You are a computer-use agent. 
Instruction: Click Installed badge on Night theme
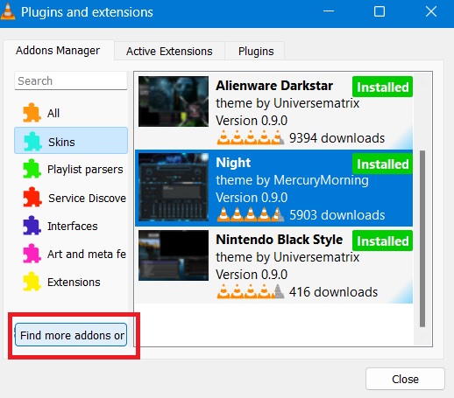pos(382,164)
